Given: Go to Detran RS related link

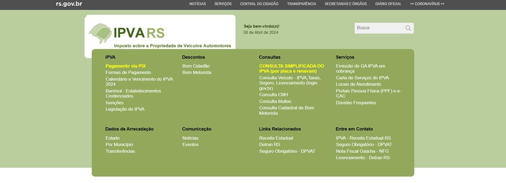Looking at the screenshot, I should 269,145.
